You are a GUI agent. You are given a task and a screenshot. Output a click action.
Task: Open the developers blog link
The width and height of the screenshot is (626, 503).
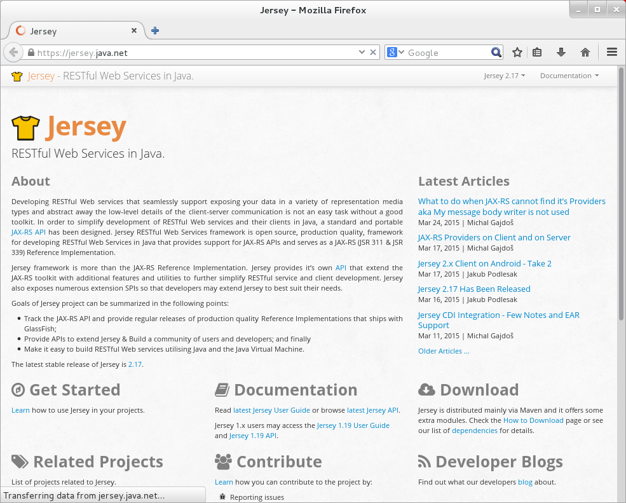(x=525, y=482)
